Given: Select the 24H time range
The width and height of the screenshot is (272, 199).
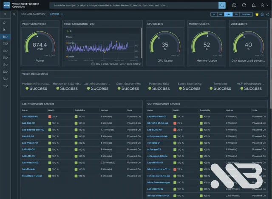Looking at the screenshot, I should pyautogui.click(x=228, y=14).
